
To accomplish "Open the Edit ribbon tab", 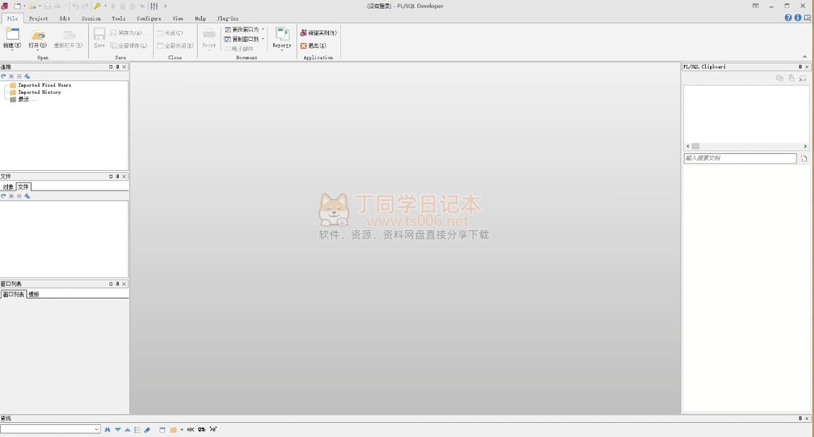I will tap(64, 18).
